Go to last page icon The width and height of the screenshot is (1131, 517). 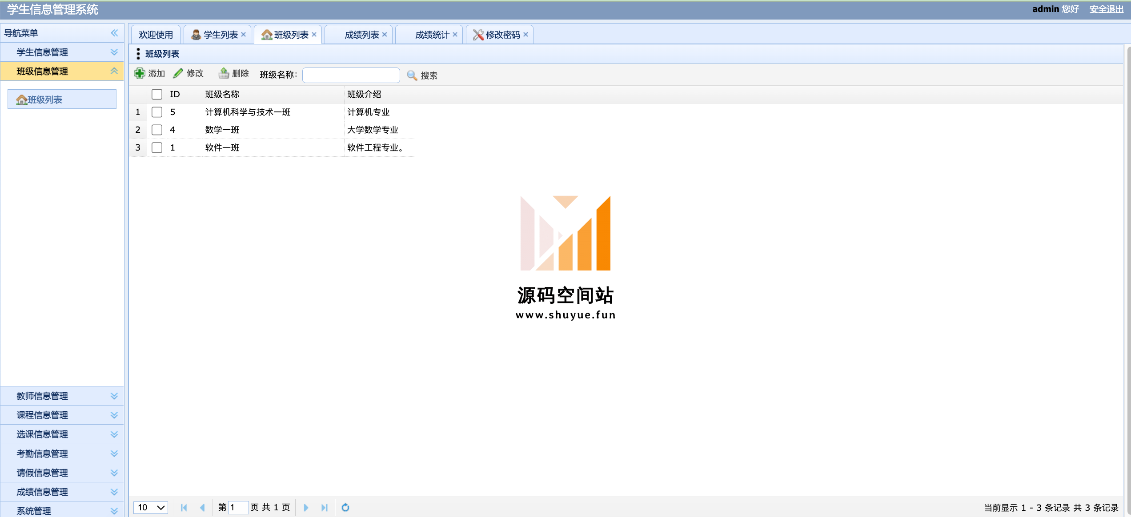click(325, 507)
